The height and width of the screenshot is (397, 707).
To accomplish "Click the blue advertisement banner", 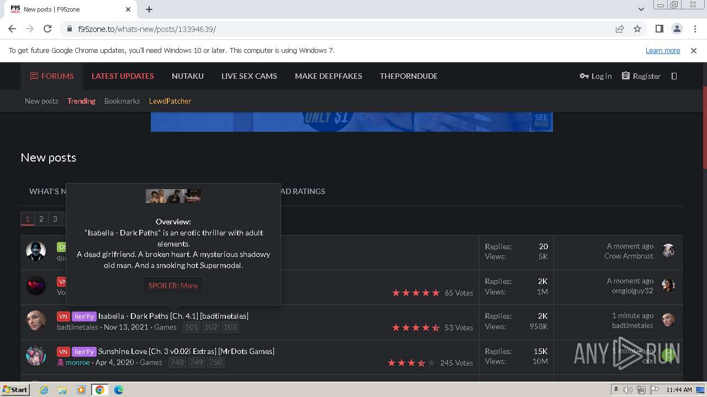I will pyautogui.click(x=352, y=122).
